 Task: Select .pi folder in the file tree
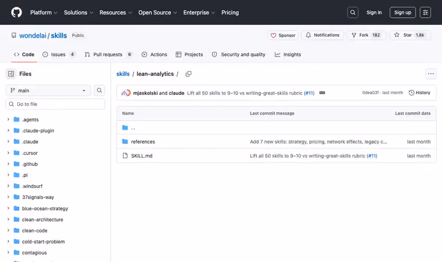25,175
